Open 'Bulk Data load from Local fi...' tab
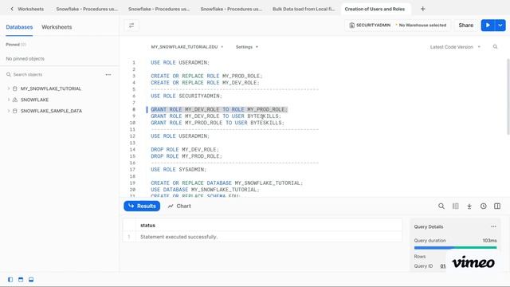The height and width of the screenshot is (287, 510). click(x=304, y=9)
